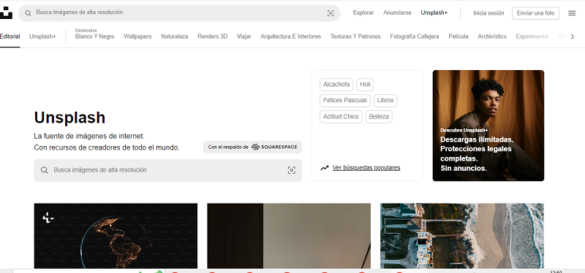Open visual search in the hero search box
This screenshot has width=585, height=273.
tap(291, 170)
